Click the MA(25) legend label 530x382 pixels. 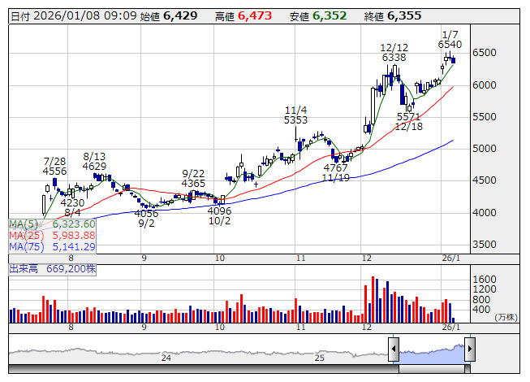click(x=24, y=235)
